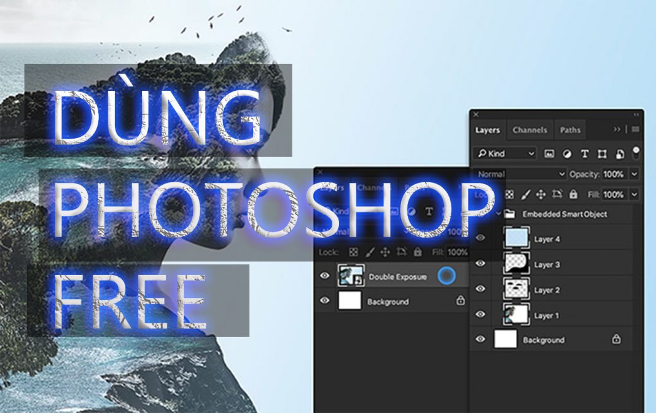Select the smart object filter icon in Embedded Smart Object panel

coord(620,153)
